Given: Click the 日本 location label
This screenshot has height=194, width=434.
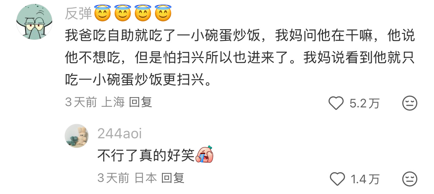Looking at the screenshot, I should pyautogui.click(x=145, y=178).
